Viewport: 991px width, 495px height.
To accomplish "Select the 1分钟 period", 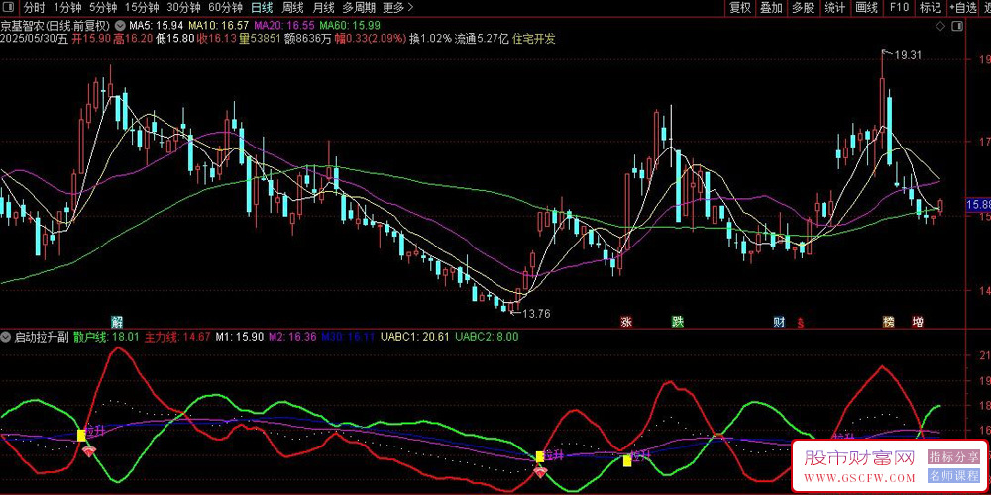I will click(67, 8).
